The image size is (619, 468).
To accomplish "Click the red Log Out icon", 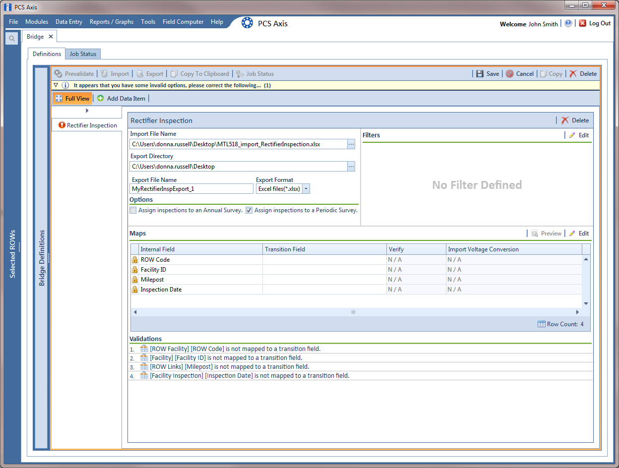I will pos(583,23).
